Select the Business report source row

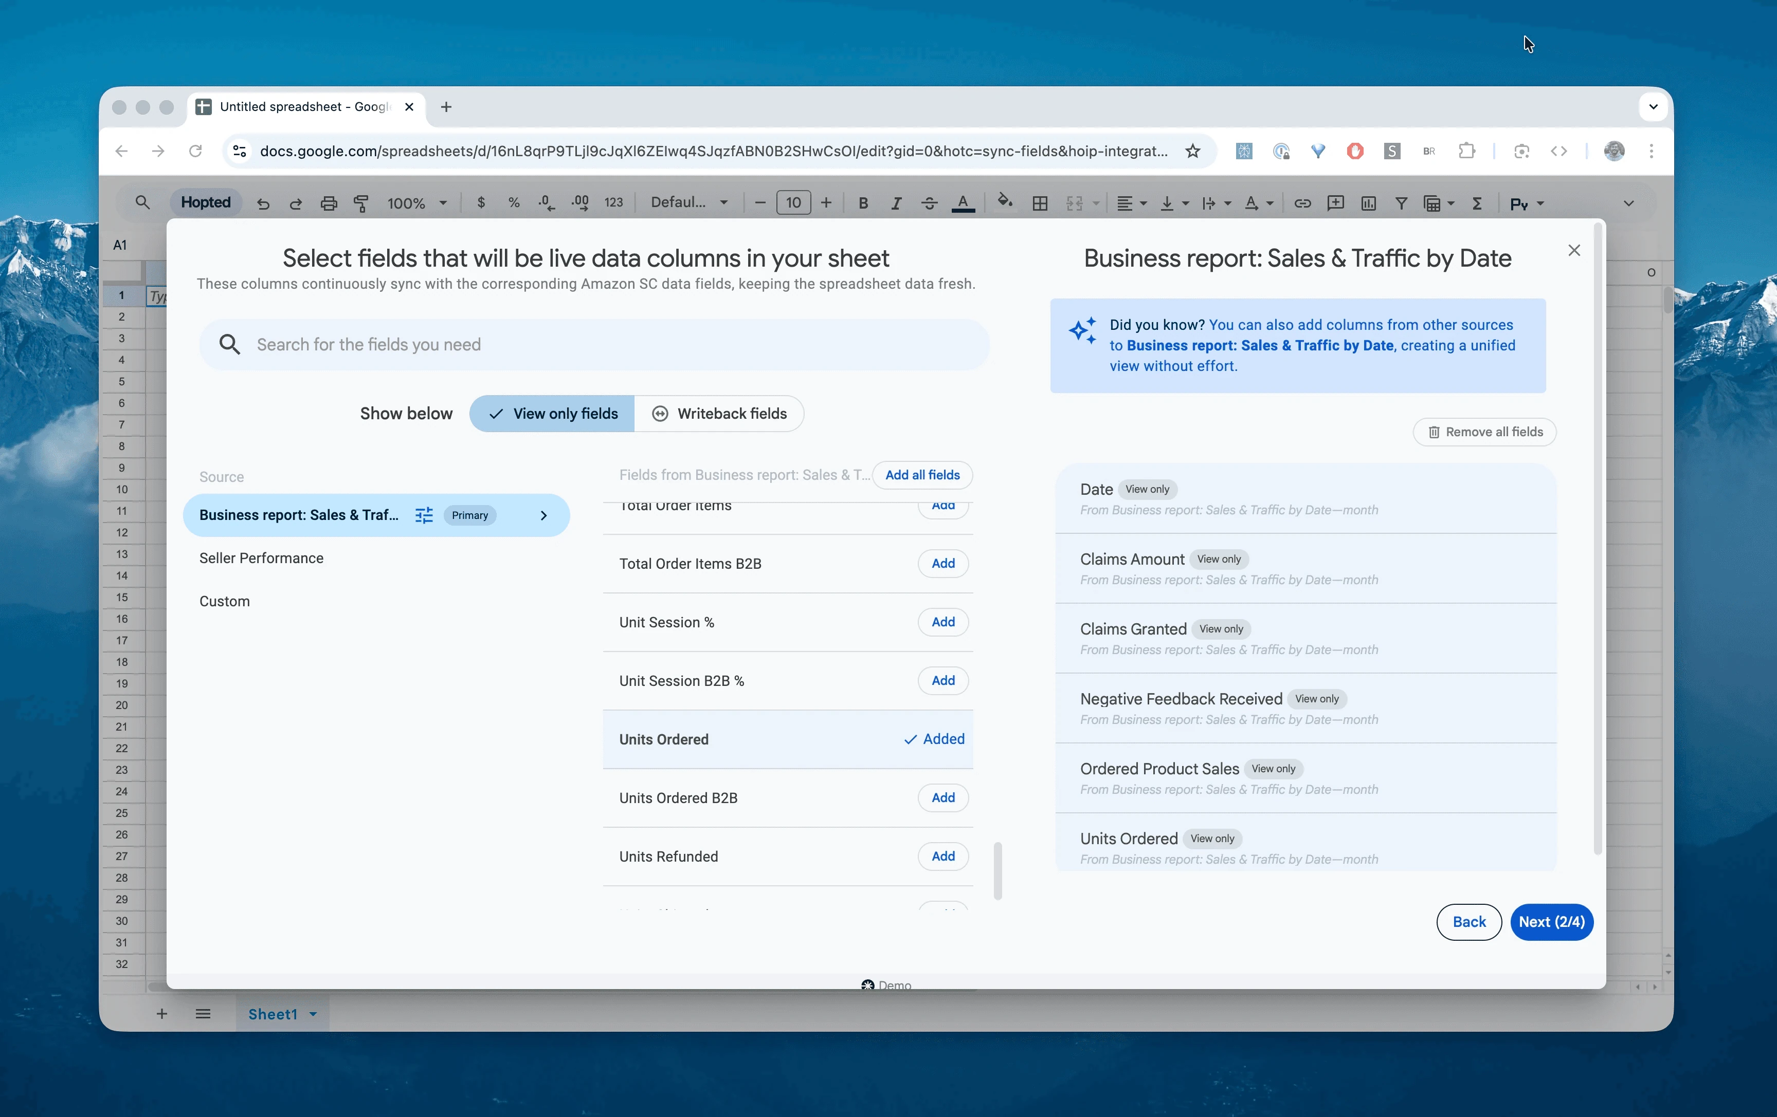[376, 515]
